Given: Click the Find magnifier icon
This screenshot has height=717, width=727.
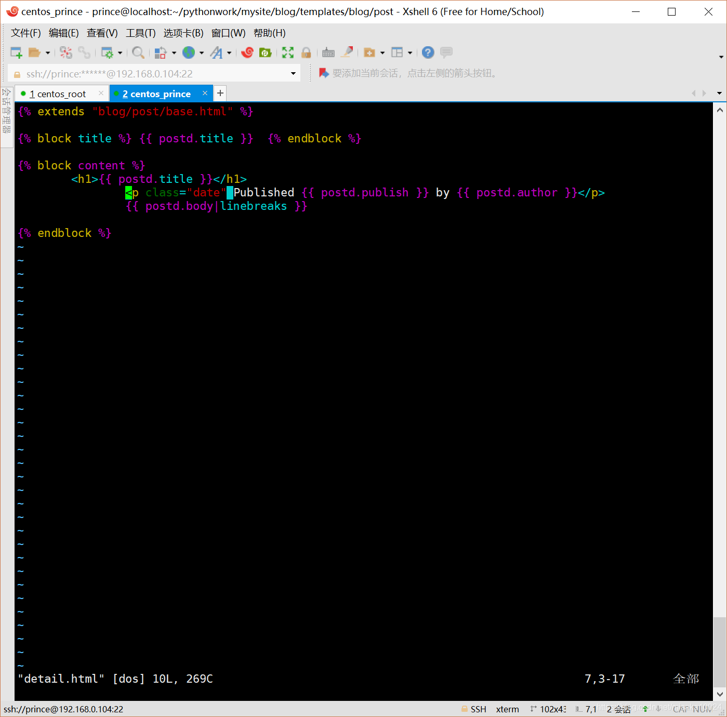Looking at the screenshot, I should coord(138,52).
